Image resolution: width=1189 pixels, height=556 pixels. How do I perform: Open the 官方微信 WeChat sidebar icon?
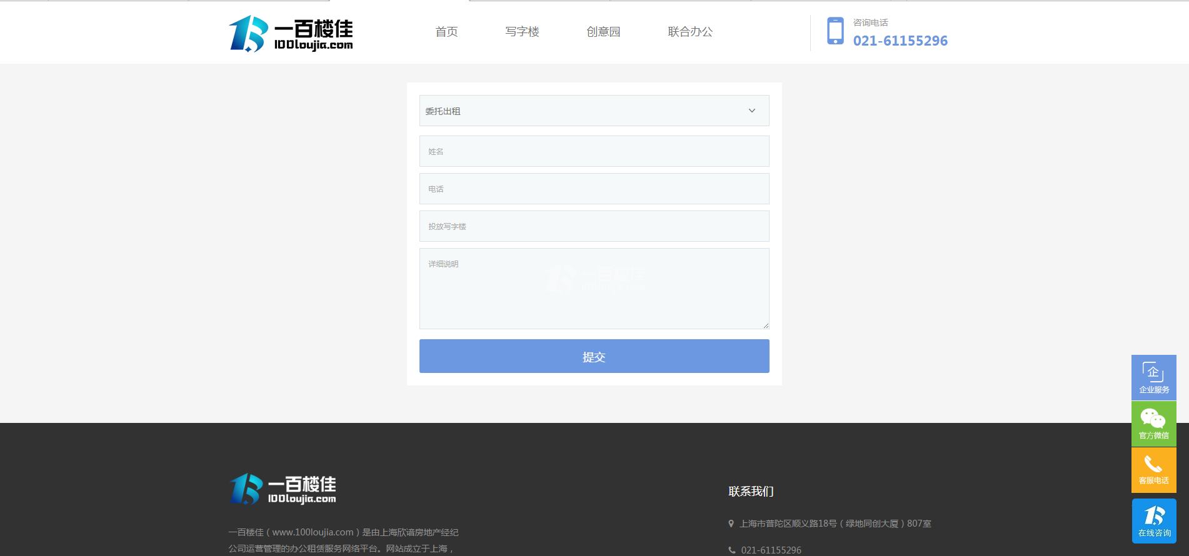click(x=1153, y=424)
